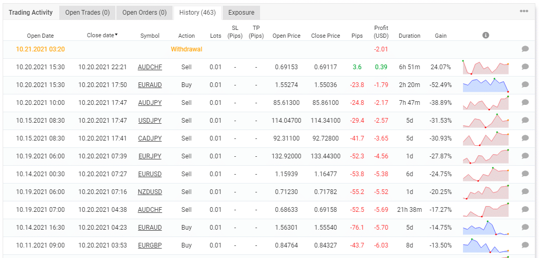Image resolution: width=539 pixels, height=258 pixels.
Task: Open the EURUSD symbol link
Action: (150, 174)
